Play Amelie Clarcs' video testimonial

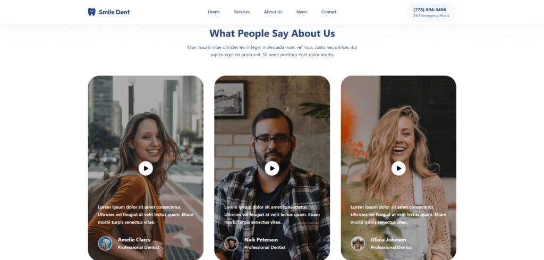click(146, 169)
